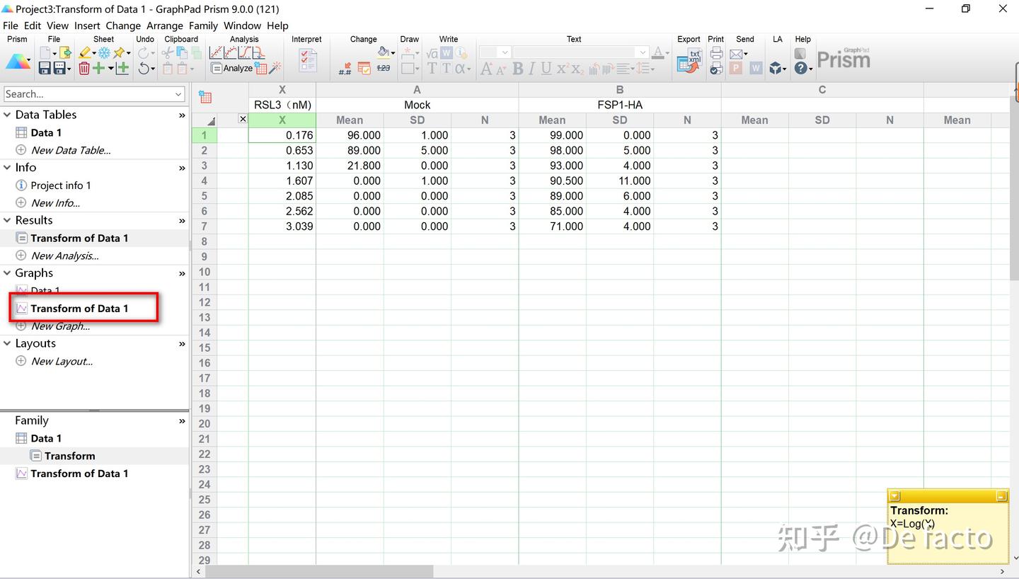Click the small X button beside column X header

point(243,119)
